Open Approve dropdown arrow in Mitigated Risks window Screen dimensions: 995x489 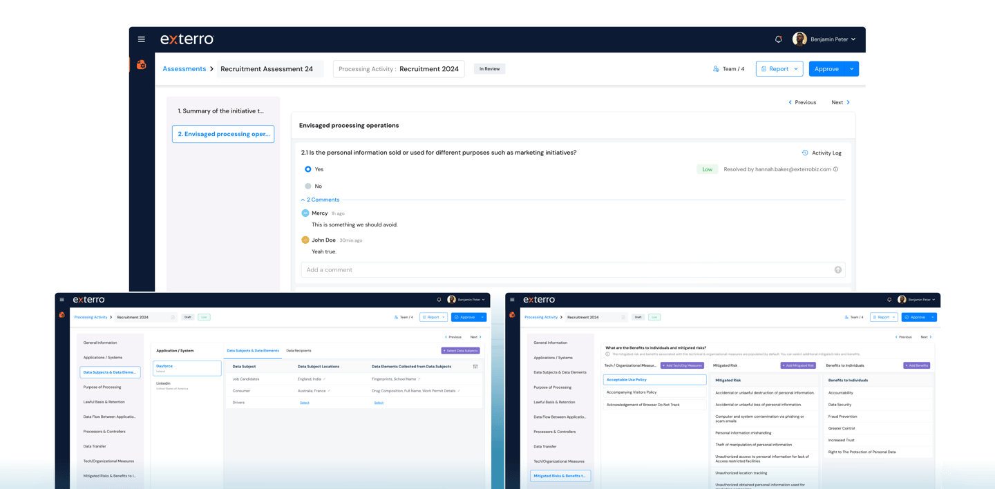(933, 318)
